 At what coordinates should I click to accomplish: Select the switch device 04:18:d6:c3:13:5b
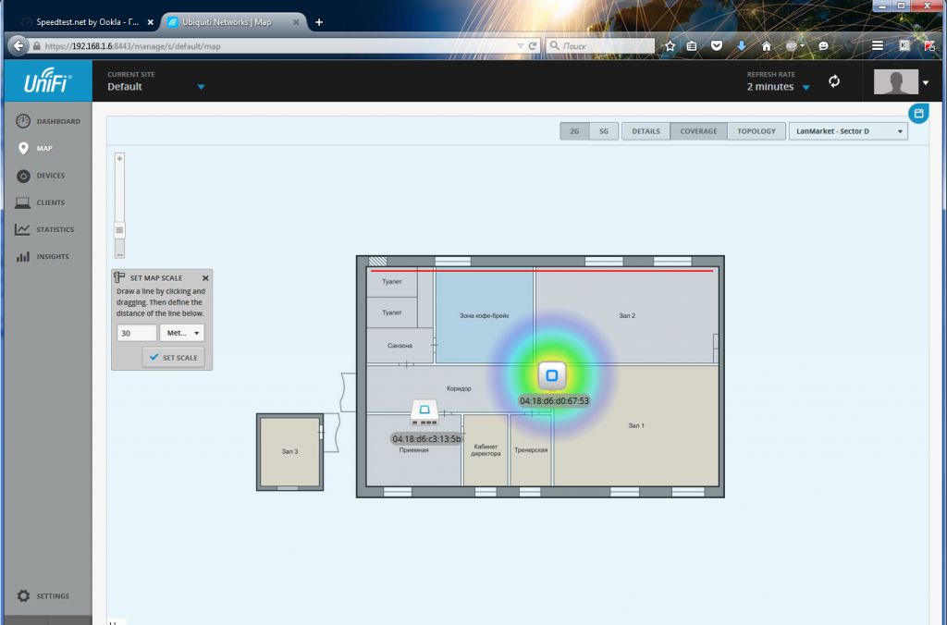coord(425,411)
